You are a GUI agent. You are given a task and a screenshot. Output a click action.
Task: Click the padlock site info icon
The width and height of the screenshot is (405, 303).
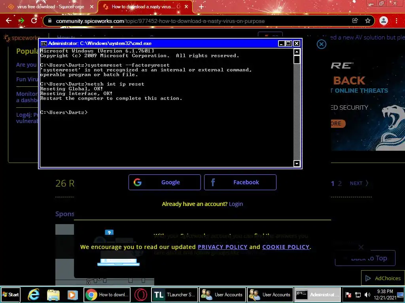(50, 21)
